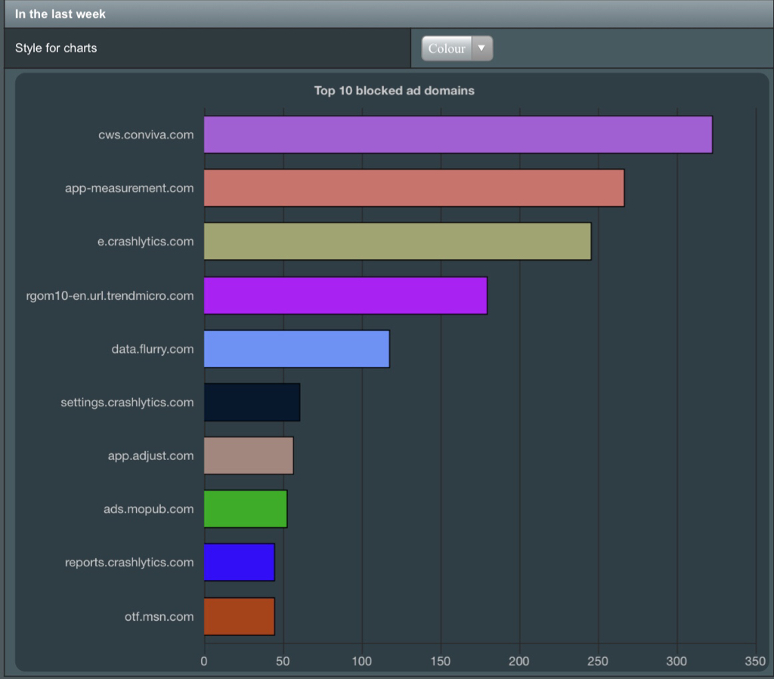Click the 'In the last week' header
The image size is (774, 679).
click(x=60, y=14)
